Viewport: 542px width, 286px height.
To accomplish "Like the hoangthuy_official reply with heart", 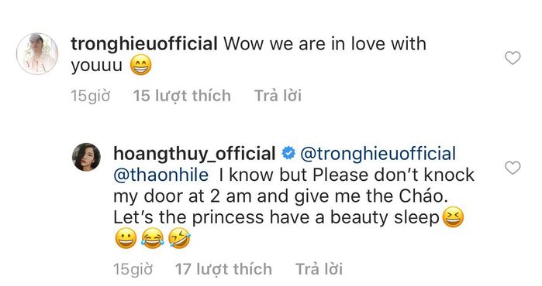I will pos(513,168).
